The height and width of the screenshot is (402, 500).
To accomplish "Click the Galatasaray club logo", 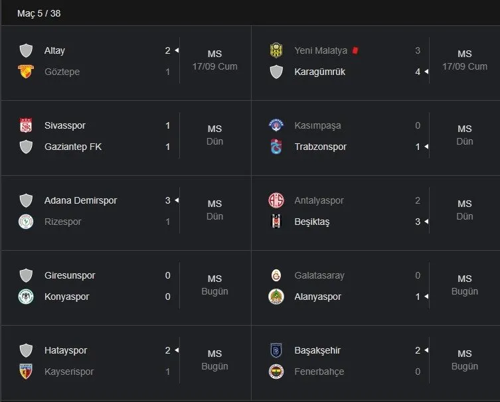I will [276, 275].
